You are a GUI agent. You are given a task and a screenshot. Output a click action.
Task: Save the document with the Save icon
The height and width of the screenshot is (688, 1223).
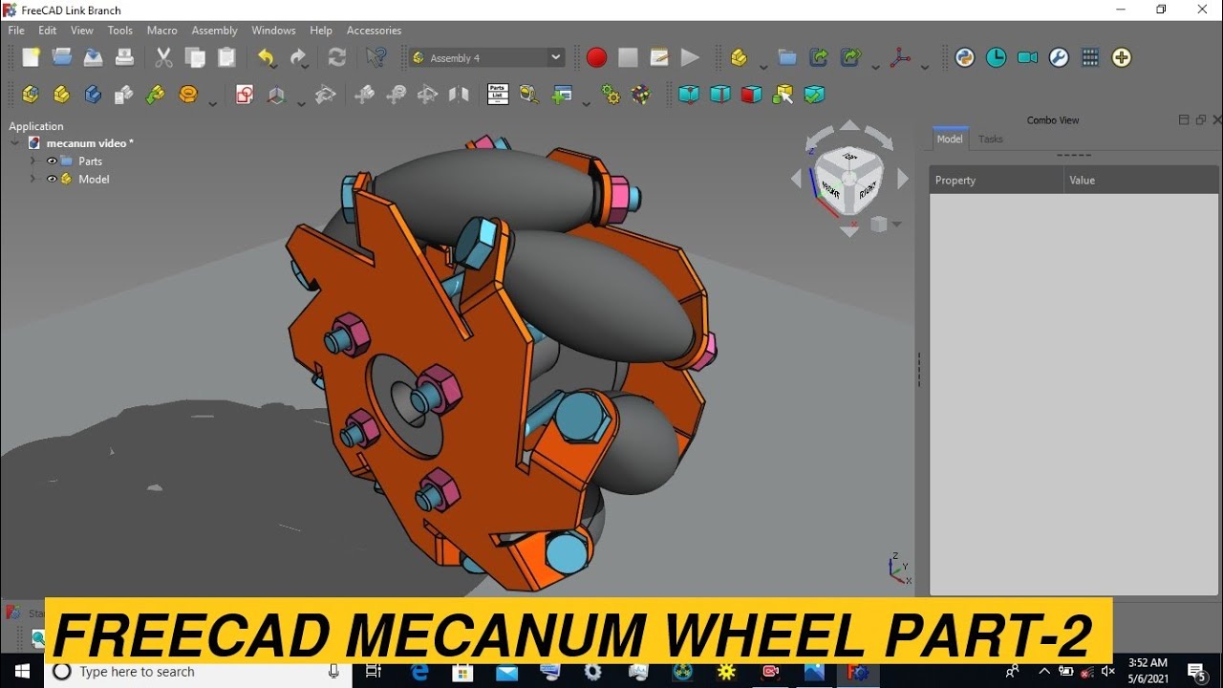tap(93, 57)
